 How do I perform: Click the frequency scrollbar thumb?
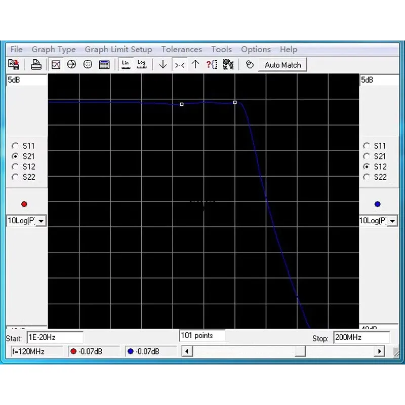[x=300, y=351]
